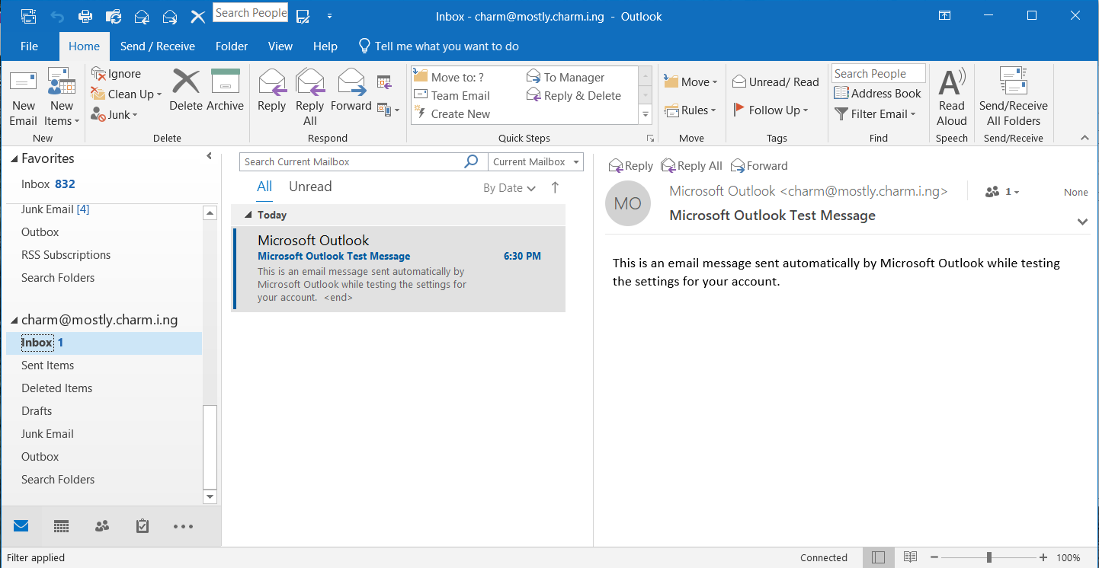
Task: Archive the selected message
Action: point(225,91)
